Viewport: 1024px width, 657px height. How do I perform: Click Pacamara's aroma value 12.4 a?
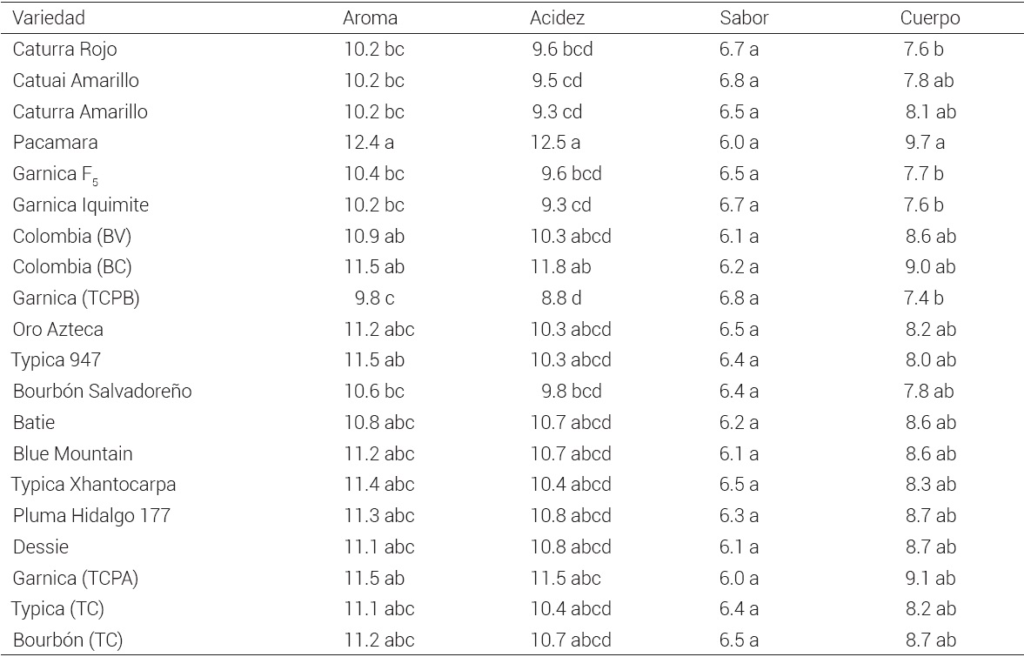[369, 143]
